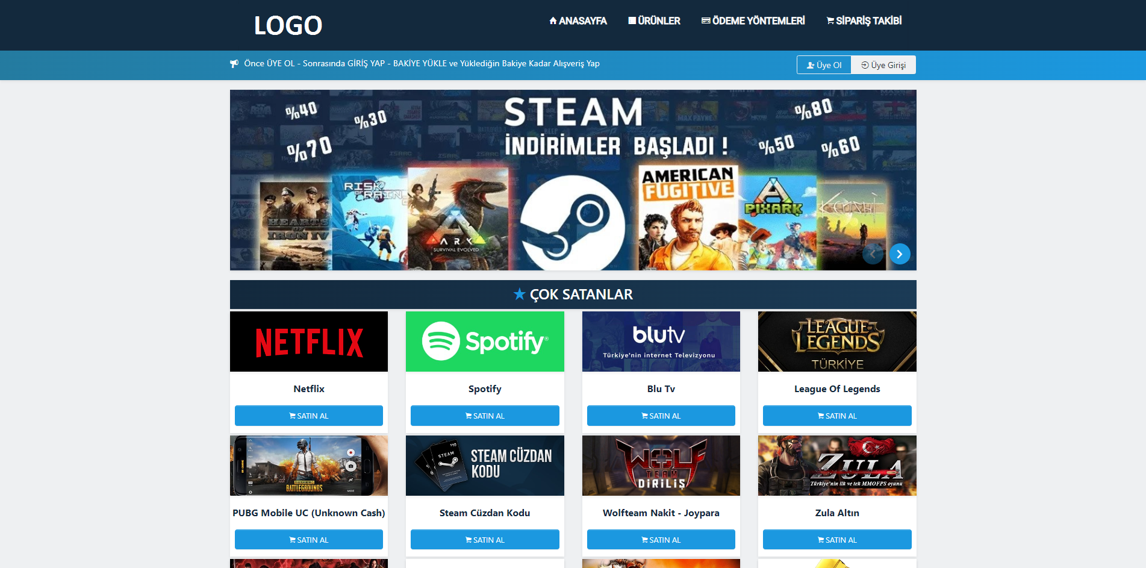Click the Blu Tv product title

[x=661, y=389]
